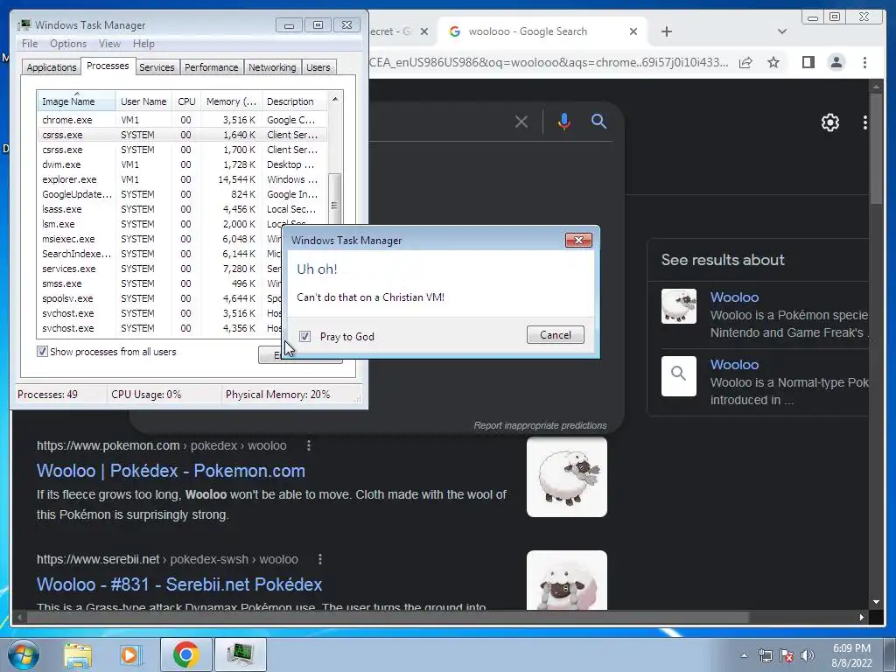This screenshot has height=672, width=896.
Task: Click the Task Manager taskbar icon
Action: pos(240,654)
